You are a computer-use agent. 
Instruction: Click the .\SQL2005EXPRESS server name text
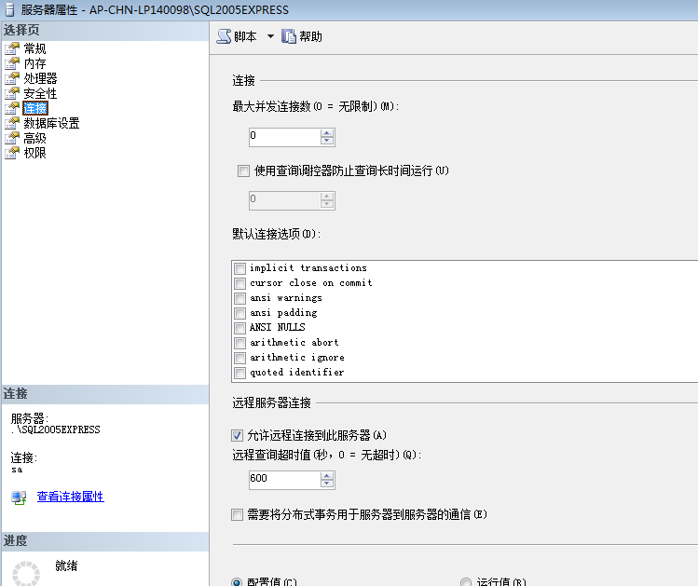(x=56, y=429)
